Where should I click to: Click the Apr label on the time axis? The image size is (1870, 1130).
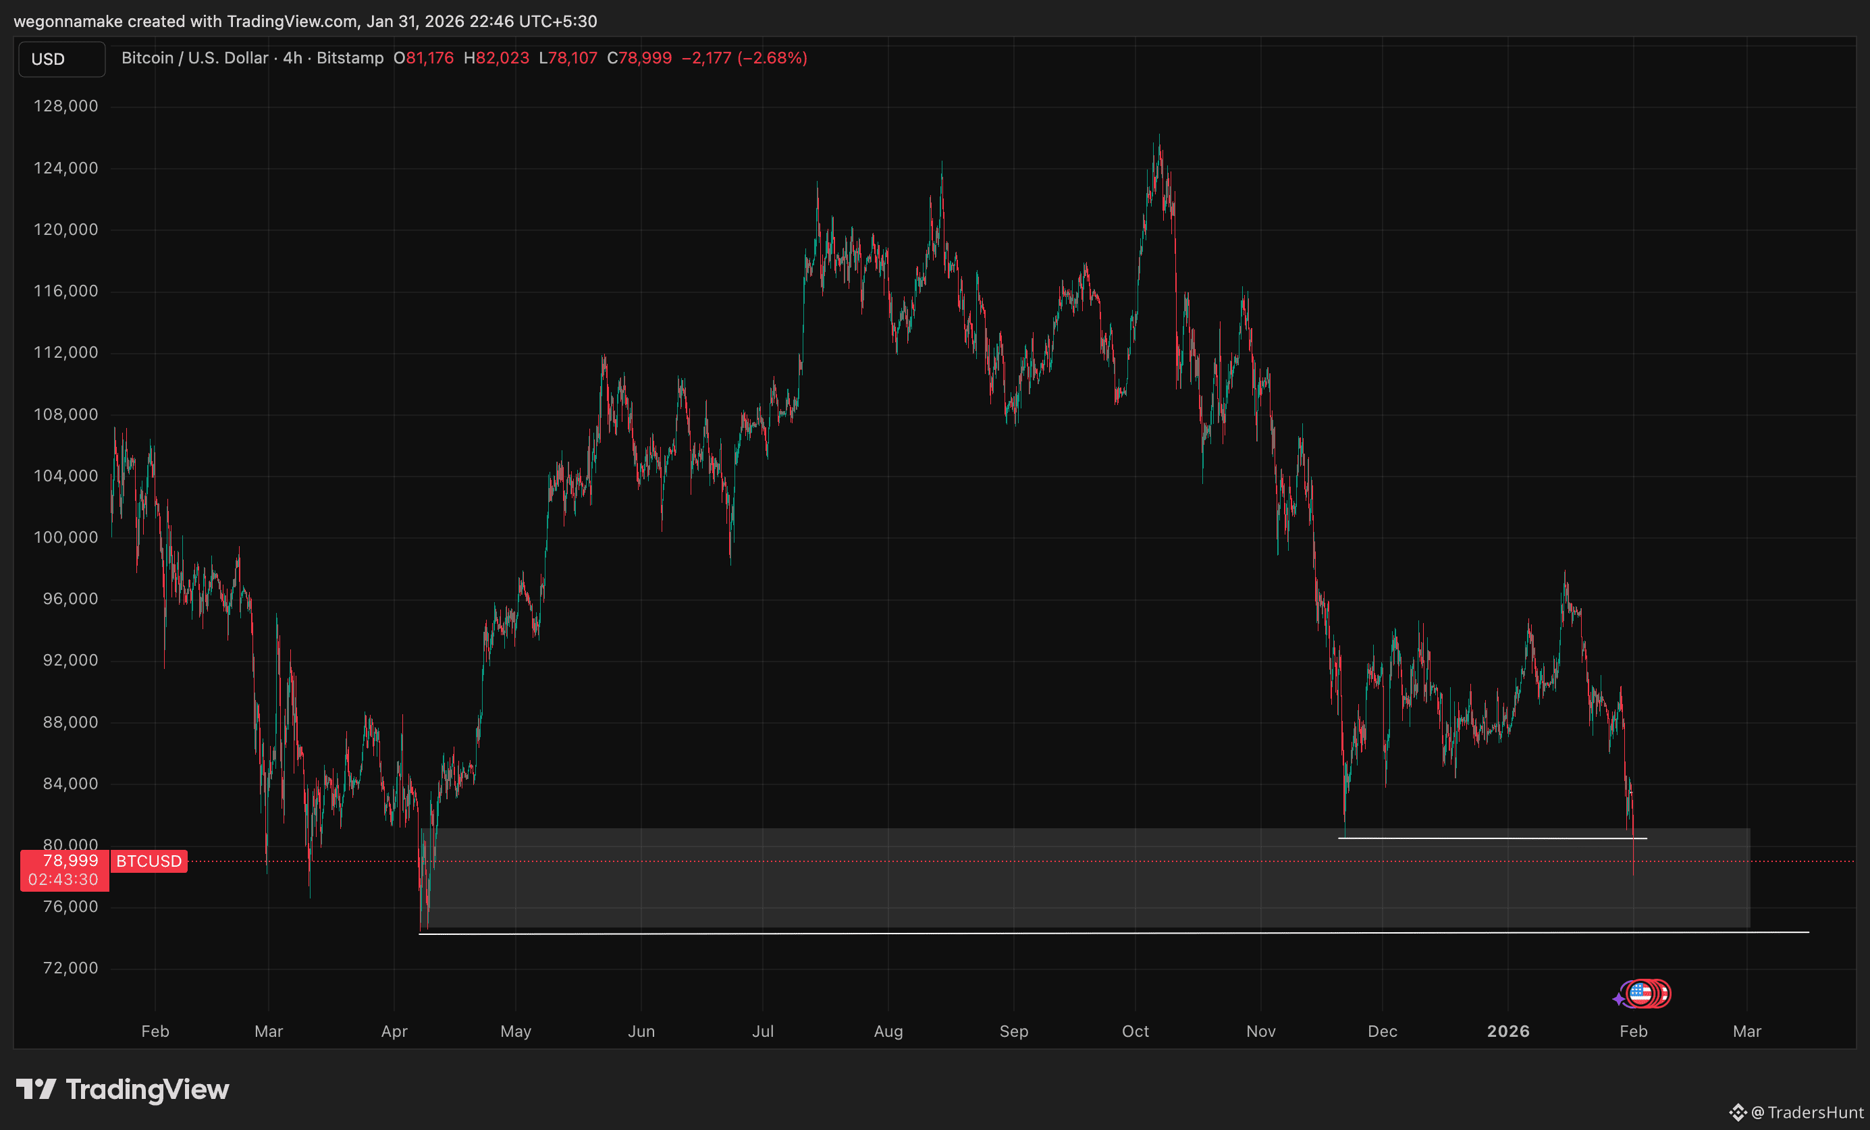point(395,1032)
